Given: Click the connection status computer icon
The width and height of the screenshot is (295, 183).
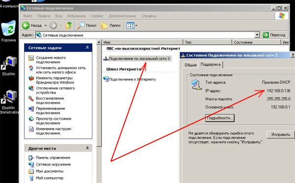Looking at the screenshot, I should [196, 84].
